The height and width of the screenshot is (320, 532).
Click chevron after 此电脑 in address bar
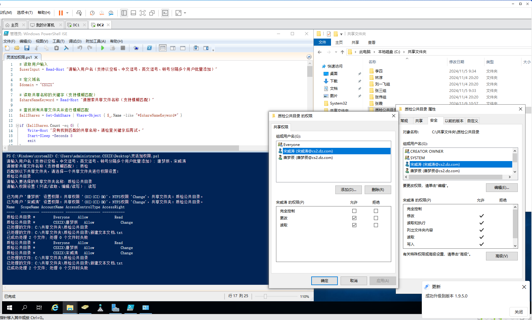coord(374,52)
